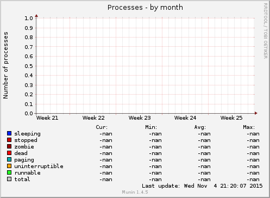Click the sleeping row Cur '-nan' value
This screenshot has width=270, height=198.
[x=106, y=134]
